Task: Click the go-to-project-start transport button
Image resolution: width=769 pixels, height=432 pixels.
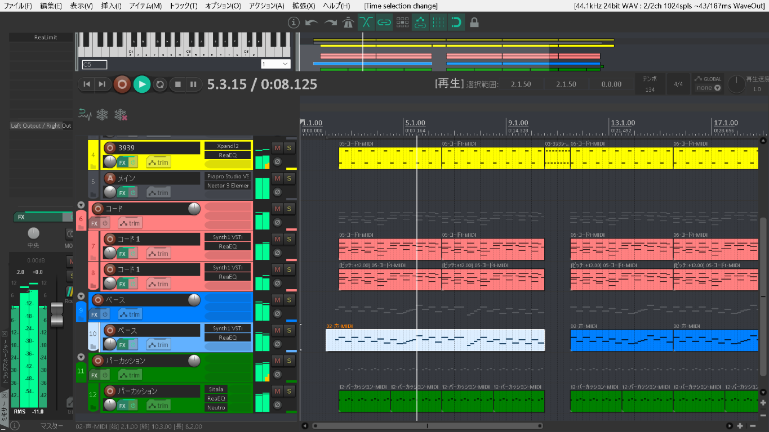Action: [87, 84]
